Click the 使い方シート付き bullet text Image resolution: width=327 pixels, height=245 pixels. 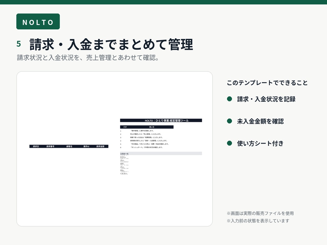[260, 143]
